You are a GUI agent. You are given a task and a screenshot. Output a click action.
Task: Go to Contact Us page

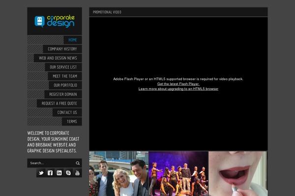pyautogui.click(x=67, y=112)
